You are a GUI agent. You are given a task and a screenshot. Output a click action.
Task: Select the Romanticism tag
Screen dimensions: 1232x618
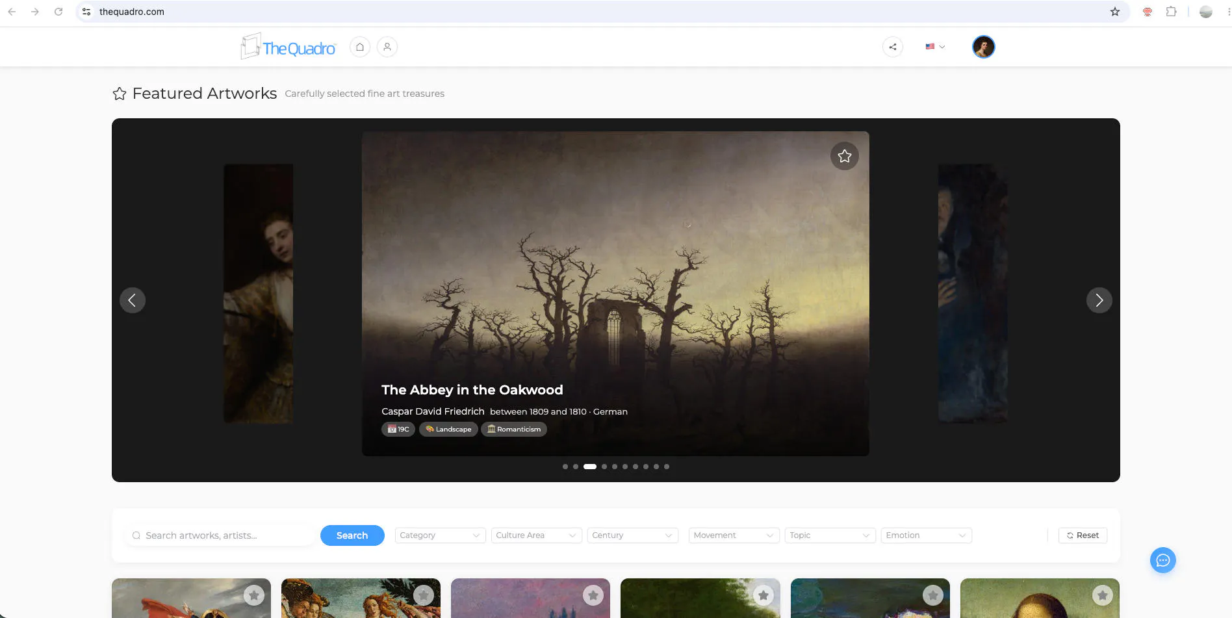point(514,430)
